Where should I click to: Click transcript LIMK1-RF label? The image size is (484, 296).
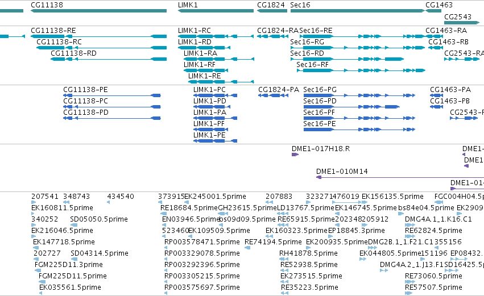tap(200, 65)
